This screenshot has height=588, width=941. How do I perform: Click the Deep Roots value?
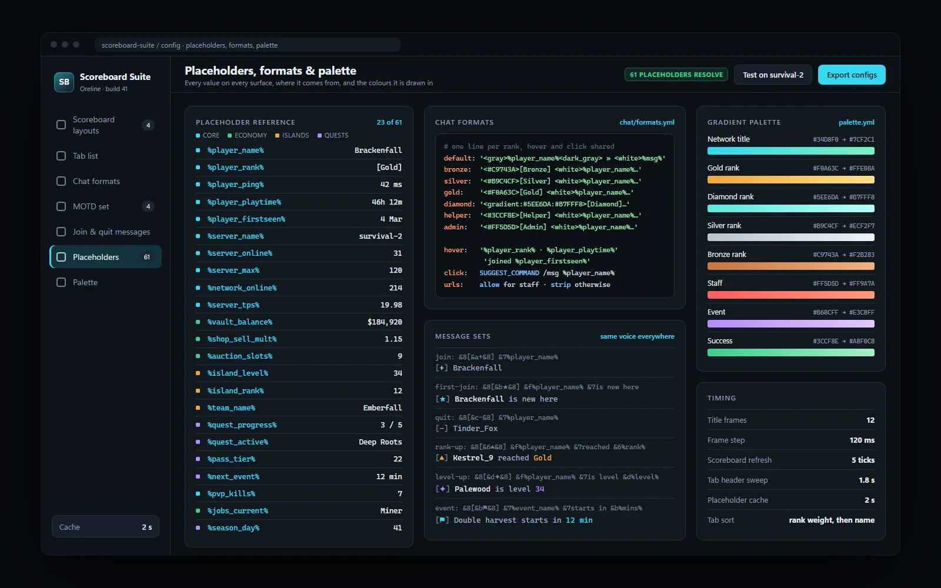coord(381,442)
